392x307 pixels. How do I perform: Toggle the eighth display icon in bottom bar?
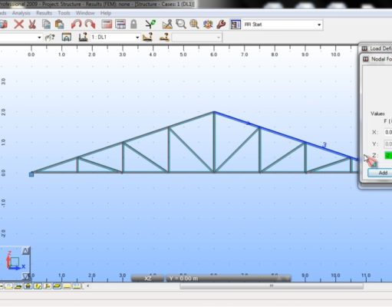pyautogui.click(x=77, y=286)
